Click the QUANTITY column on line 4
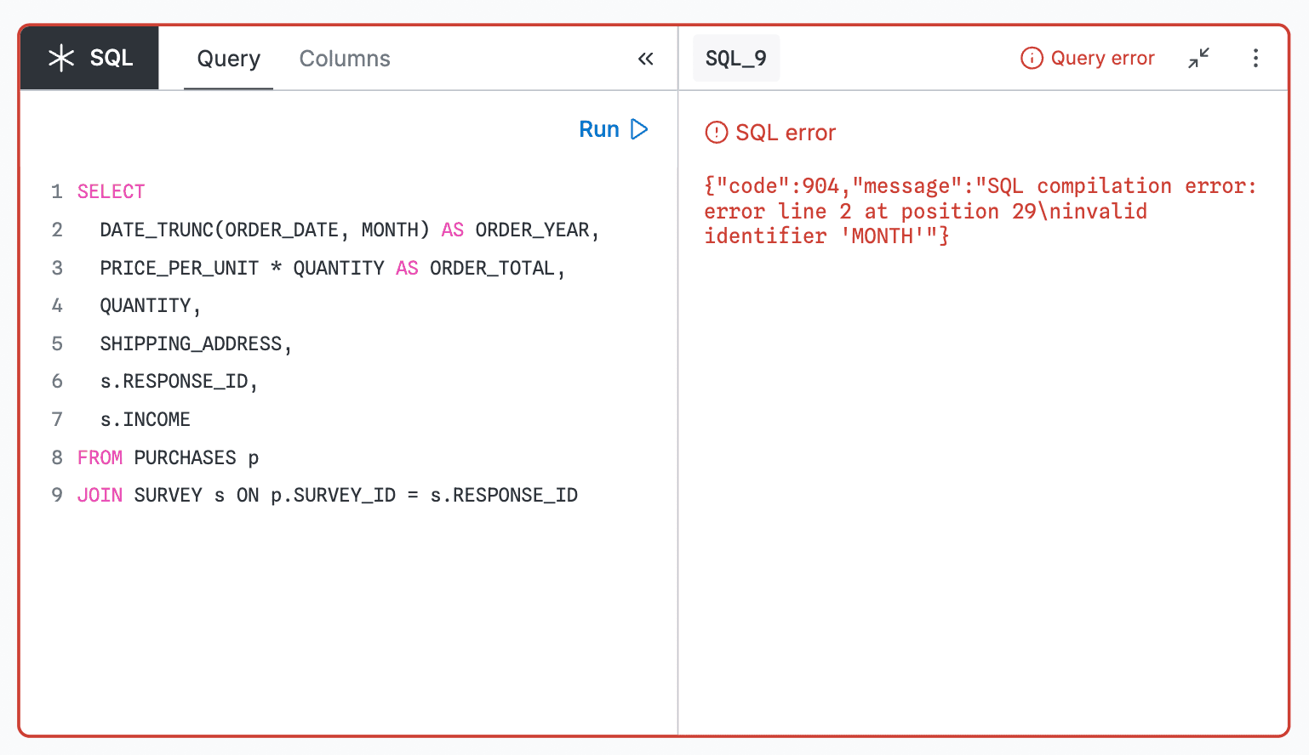The image size is (1309, 755). click(146, 306)
